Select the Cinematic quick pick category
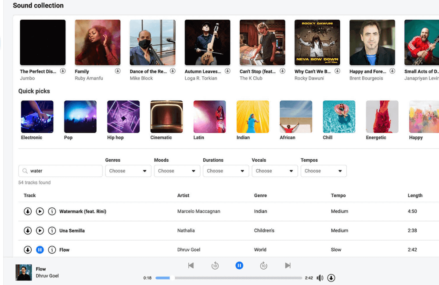Screen dimensions: 439x285 pos(166,116)
